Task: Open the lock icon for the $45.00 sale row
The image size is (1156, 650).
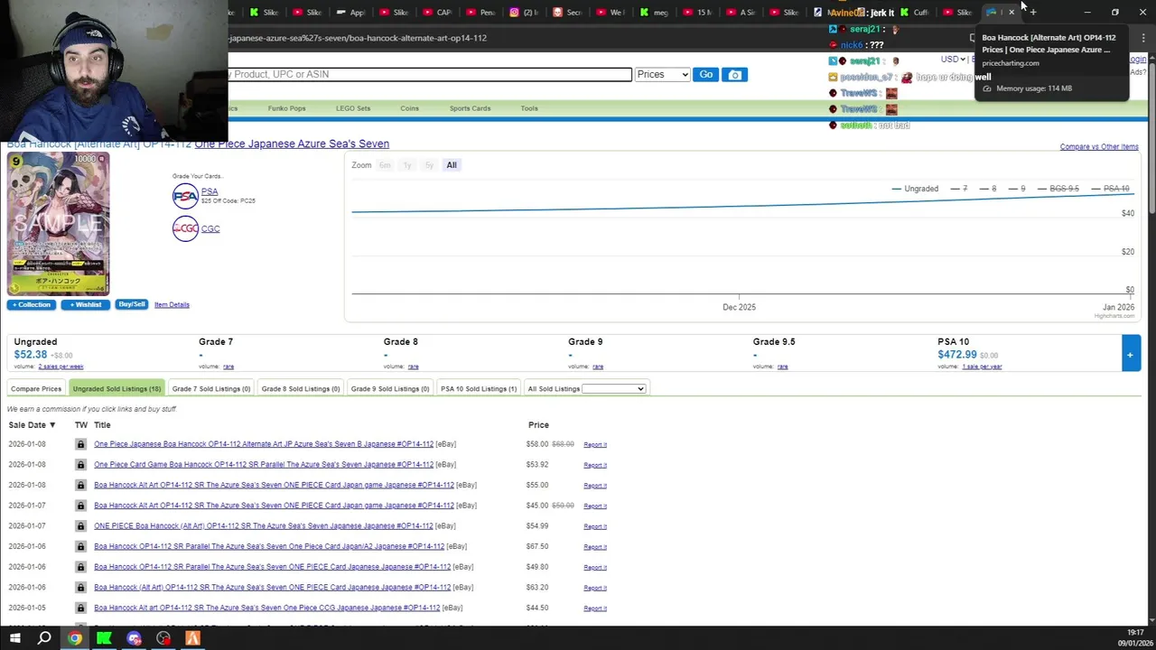Action: (80, 506)
